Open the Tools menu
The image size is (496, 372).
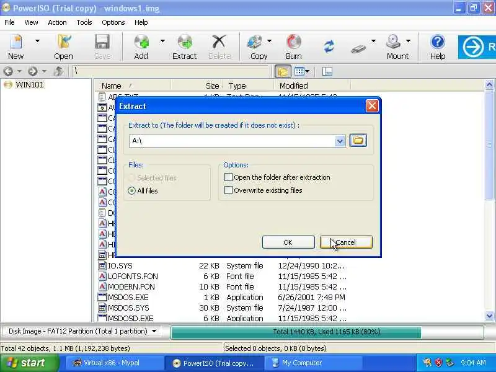click(x=84, y=22)
